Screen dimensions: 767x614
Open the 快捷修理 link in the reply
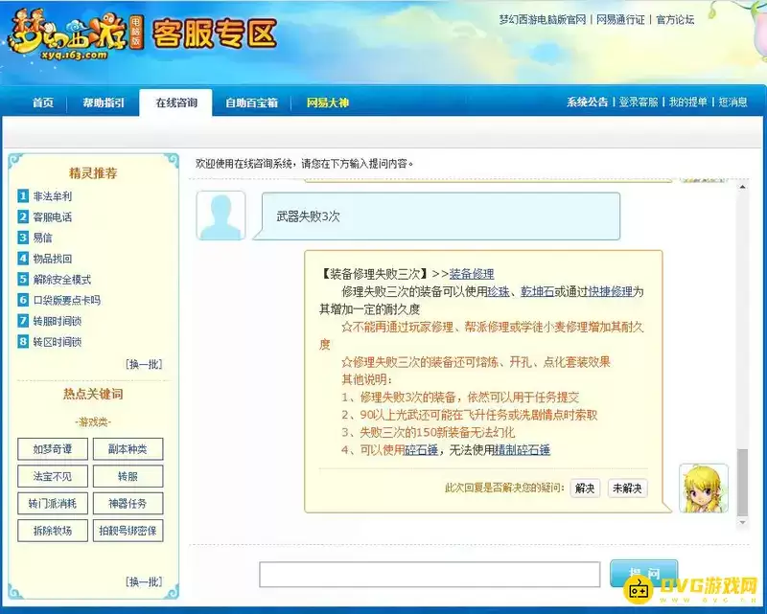[611, 291]
